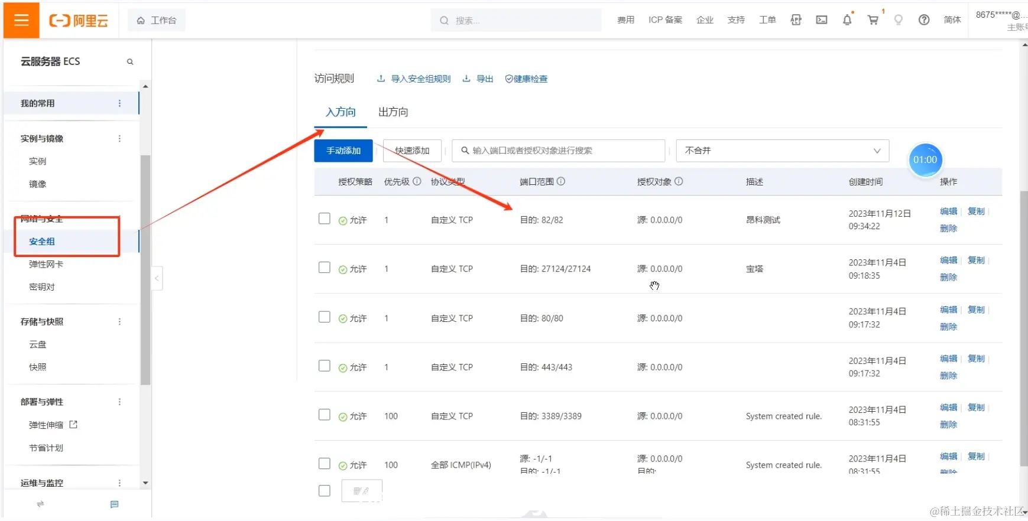The width and height of the screenshot is (1028, 521).
Task: Click the sidebar bottom feedback icon
Action: tap(115, 504)
